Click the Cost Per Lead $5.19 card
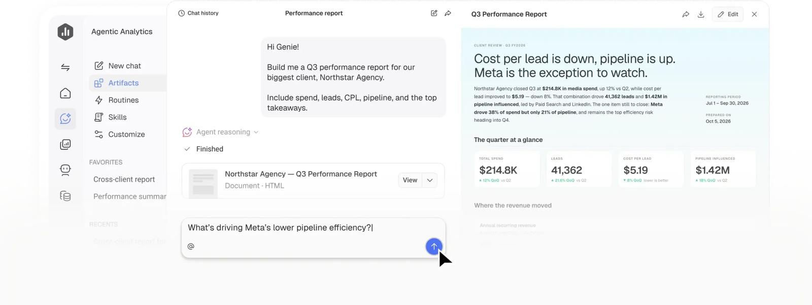The height and width of the screenshot is (305, 812). [651, 169]
